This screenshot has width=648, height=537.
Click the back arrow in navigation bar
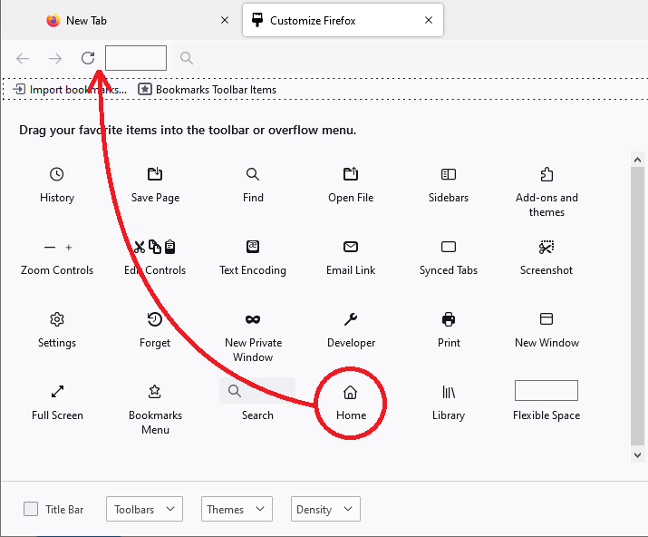pyautogui.click(x=23, y=58)
